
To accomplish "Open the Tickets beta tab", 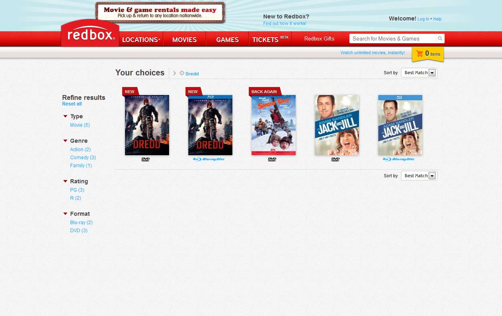I will pyautogui.click(x=270, y=40).
